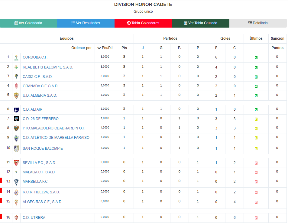The height and width of the screenshot is (224, 288).
Task: Click the Malaga C.F. crest icon
Action: [x=16, y=172]
